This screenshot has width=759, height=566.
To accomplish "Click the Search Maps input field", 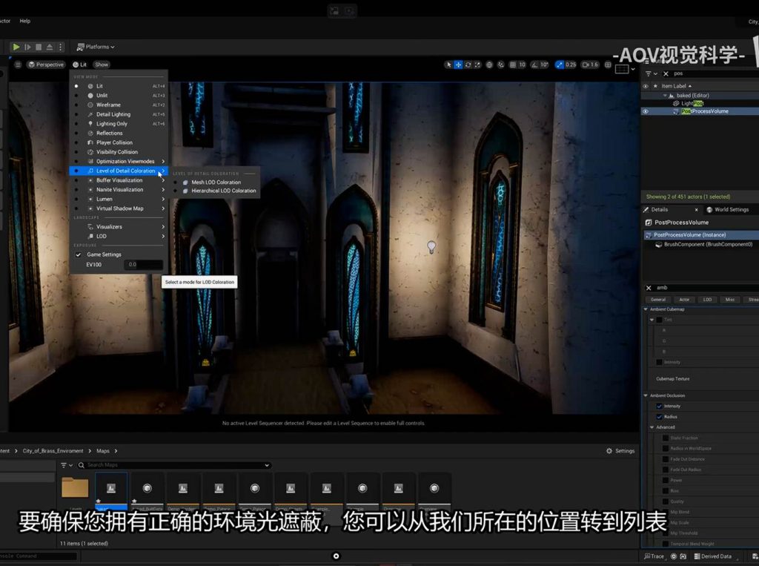I will click(x=176, y=465).
